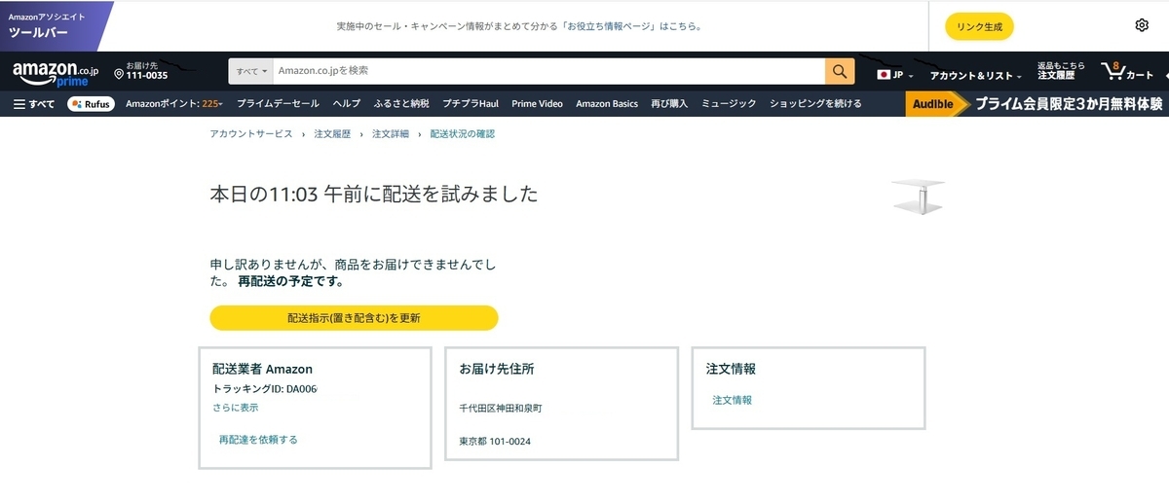The width and height of the screenshot is (1169, 502).
Task: Click the Audible banner logo
Action: (933, 104)
